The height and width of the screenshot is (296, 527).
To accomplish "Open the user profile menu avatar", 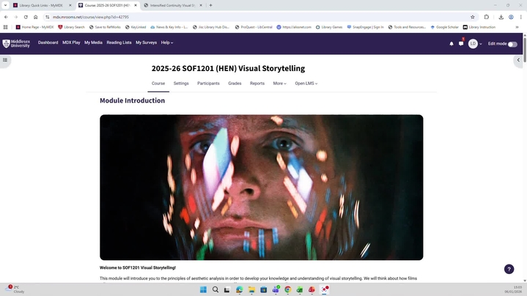I will 473,44.
